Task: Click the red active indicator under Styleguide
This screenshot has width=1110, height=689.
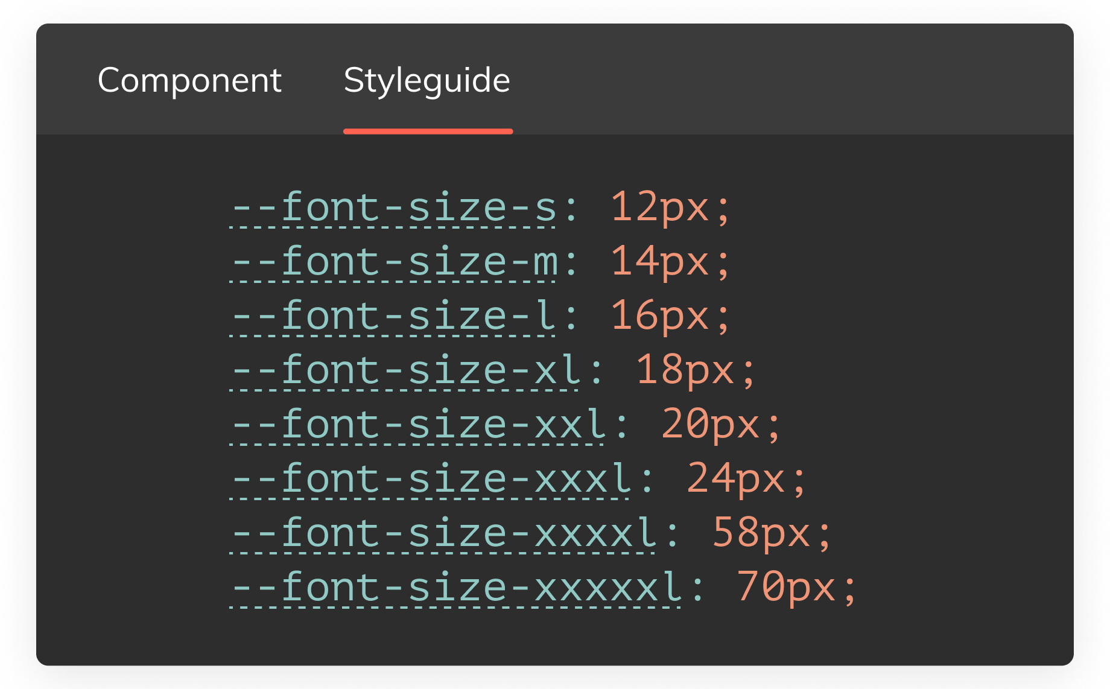Action: click(428, 131)
